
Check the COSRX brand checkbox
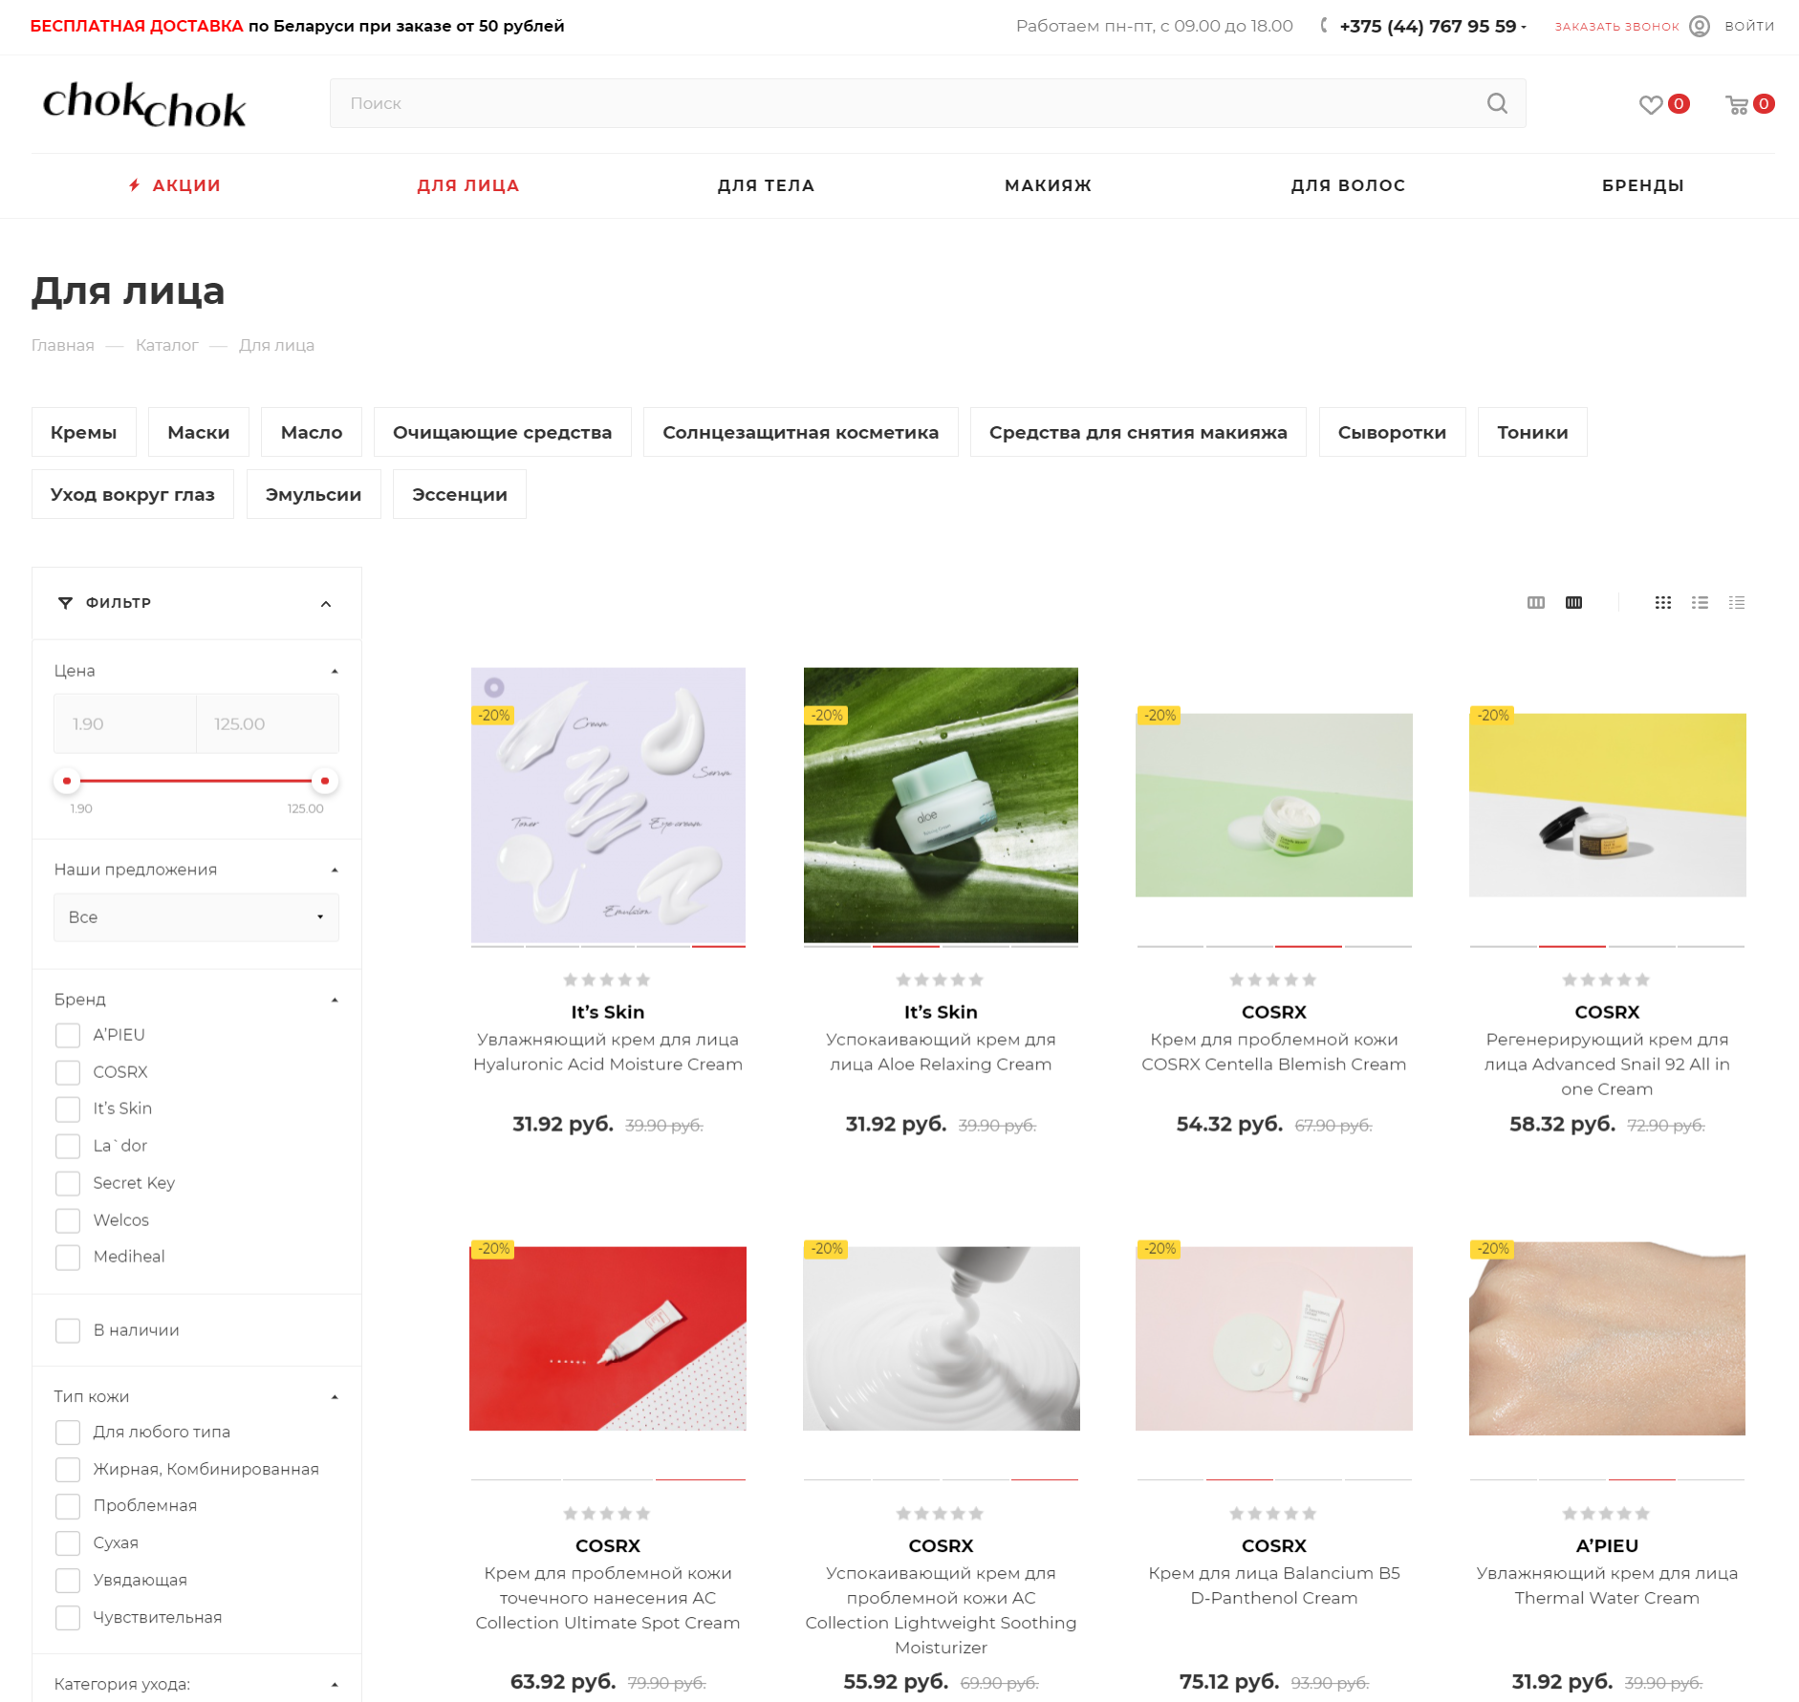68,1072
